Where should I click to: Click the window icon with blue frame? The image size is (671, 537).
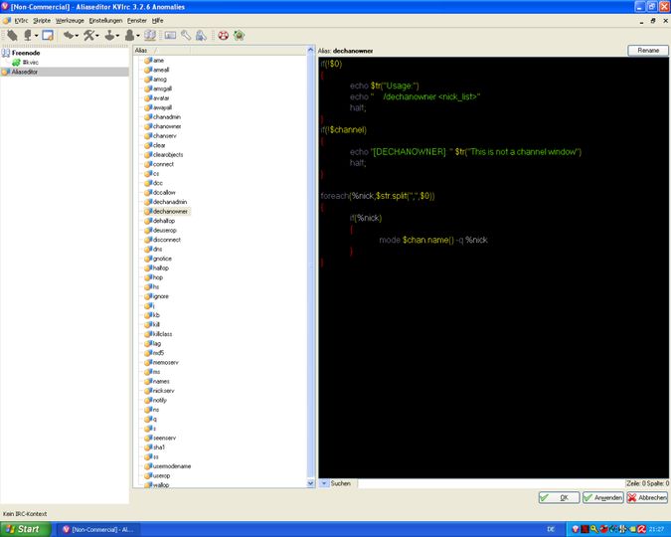[47, 35]
